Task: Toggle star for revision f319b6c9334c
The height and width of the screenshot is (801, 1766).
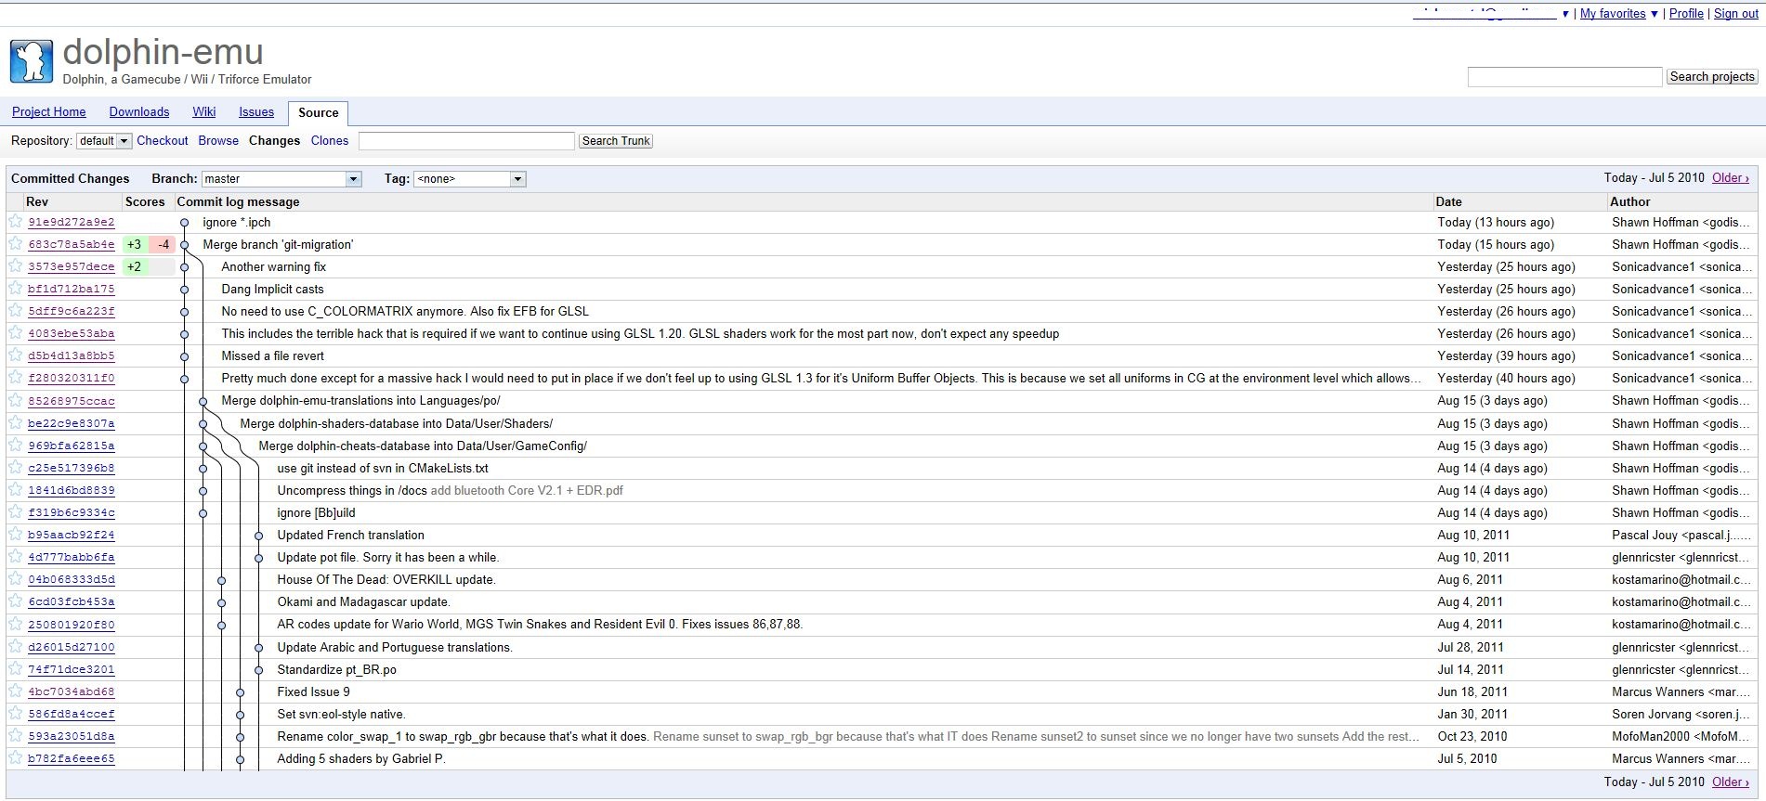Action: tap(16, 511)
